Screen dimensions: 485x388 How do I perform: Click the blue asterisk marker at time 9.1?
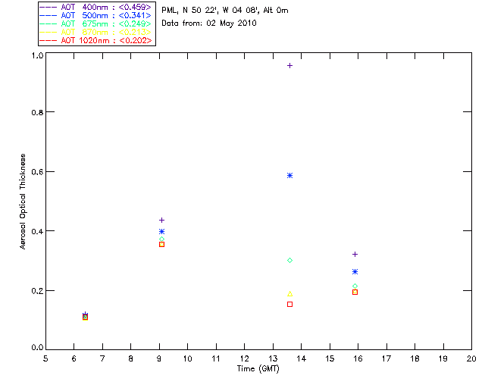click(161, 231)
